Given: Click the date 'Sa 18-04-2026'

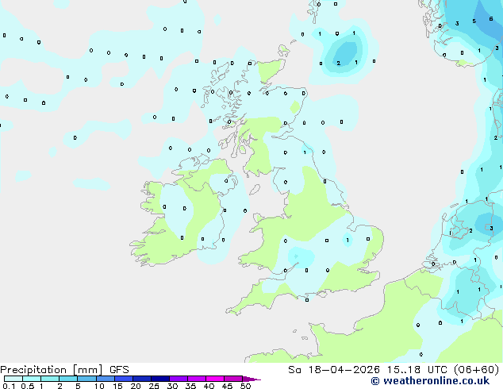Looking at the screenshot, I should pos(334,370).
